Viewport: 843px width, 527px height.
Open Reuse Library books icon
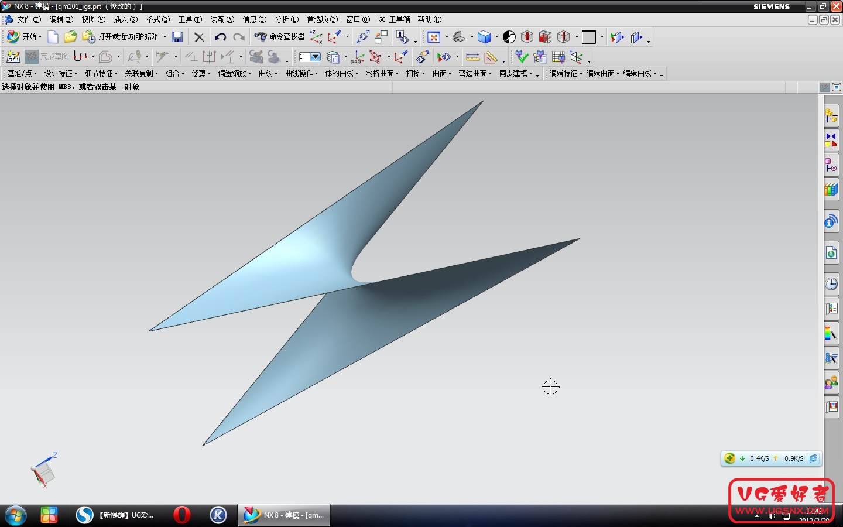[831, 190]
